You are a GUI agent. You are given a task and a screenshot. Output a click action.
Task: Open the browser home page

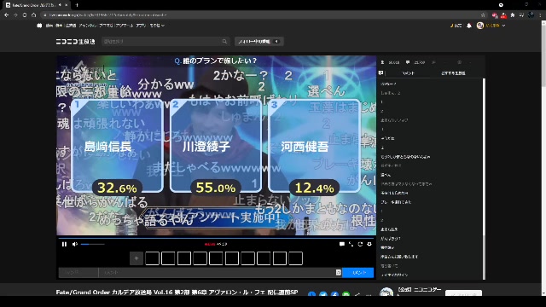click(x=34, y=15)
